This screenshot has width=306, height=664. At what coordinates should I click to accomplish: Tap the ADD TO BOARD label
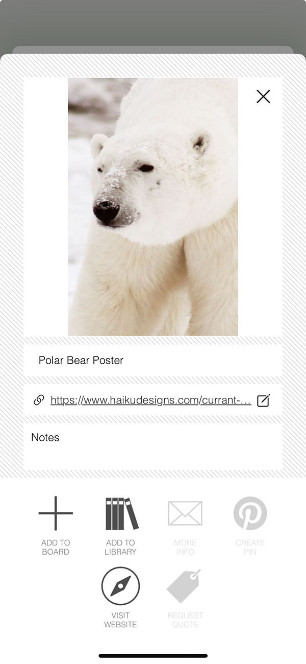click(56, 547)
